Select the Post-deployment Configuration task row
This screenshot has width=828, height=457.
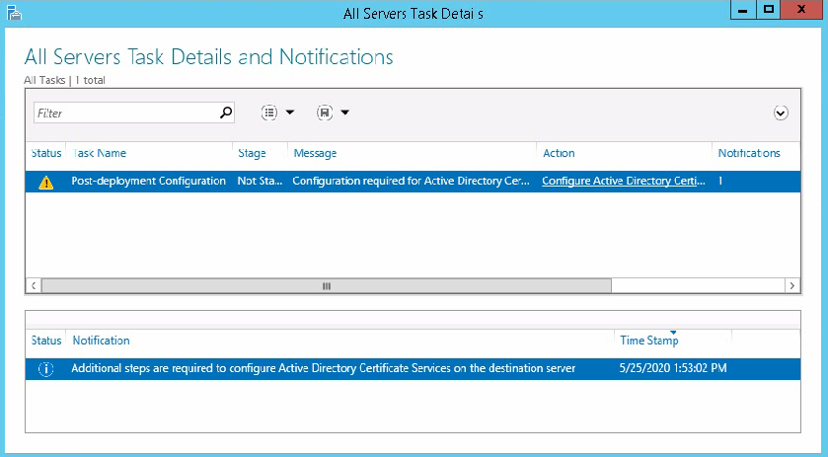pyautogui.click(x=413, y=182)
